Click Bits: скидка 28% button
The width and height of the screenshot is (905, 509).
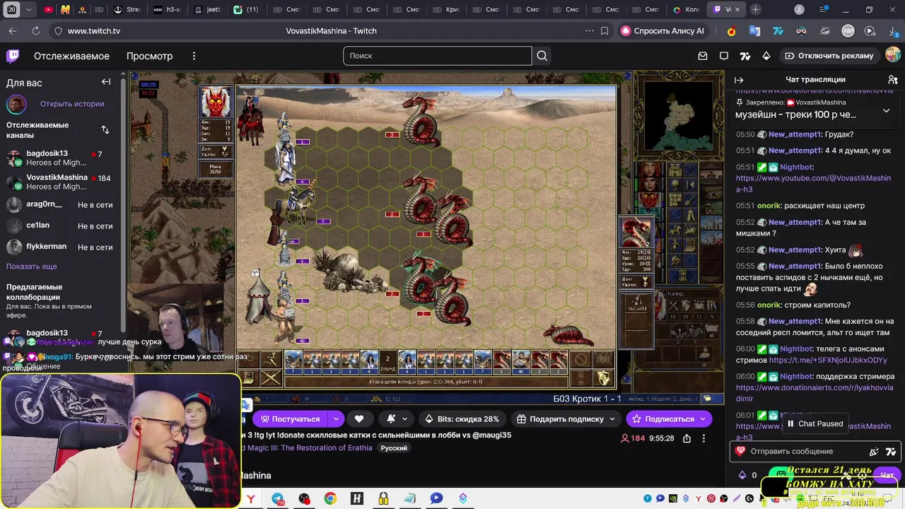pyautogui.click(x=462, y=419)
